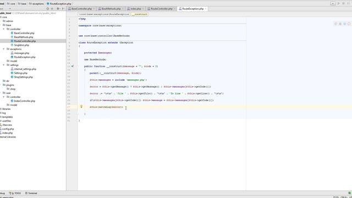Place cursor on the 'use BaseMethods;' code line
The height and width of the screenshot is (198, 352).
click(95, 59)
